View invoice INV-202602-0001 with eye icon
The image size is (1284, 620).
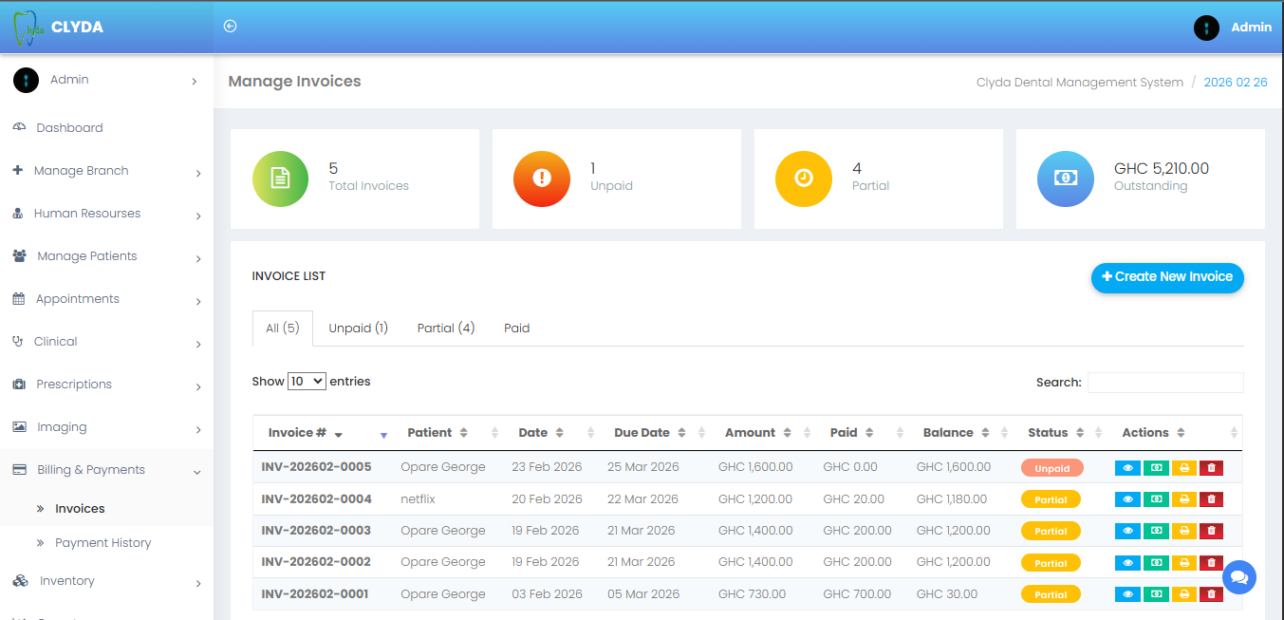pyautogui.click(x=1127, y=594)
